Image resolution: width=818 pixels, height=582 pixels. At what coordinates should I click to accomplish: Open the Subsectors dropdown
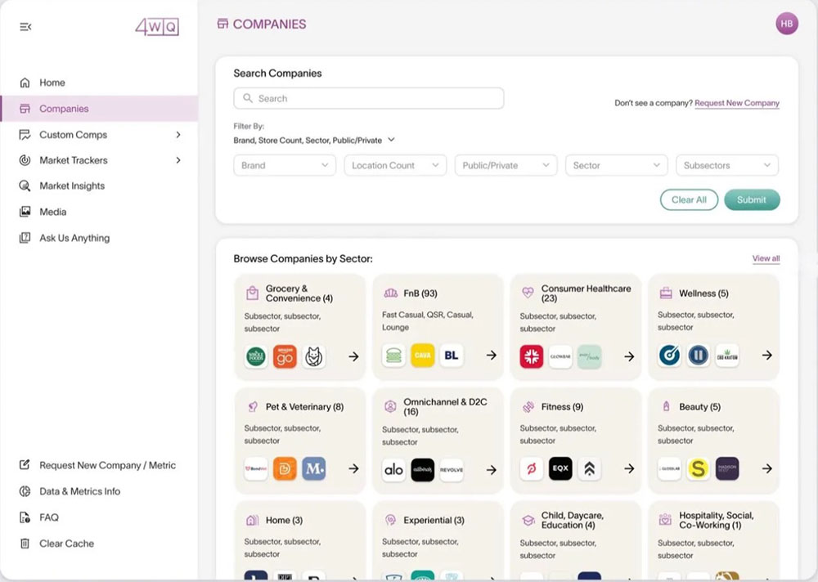[x=727, y=165]
